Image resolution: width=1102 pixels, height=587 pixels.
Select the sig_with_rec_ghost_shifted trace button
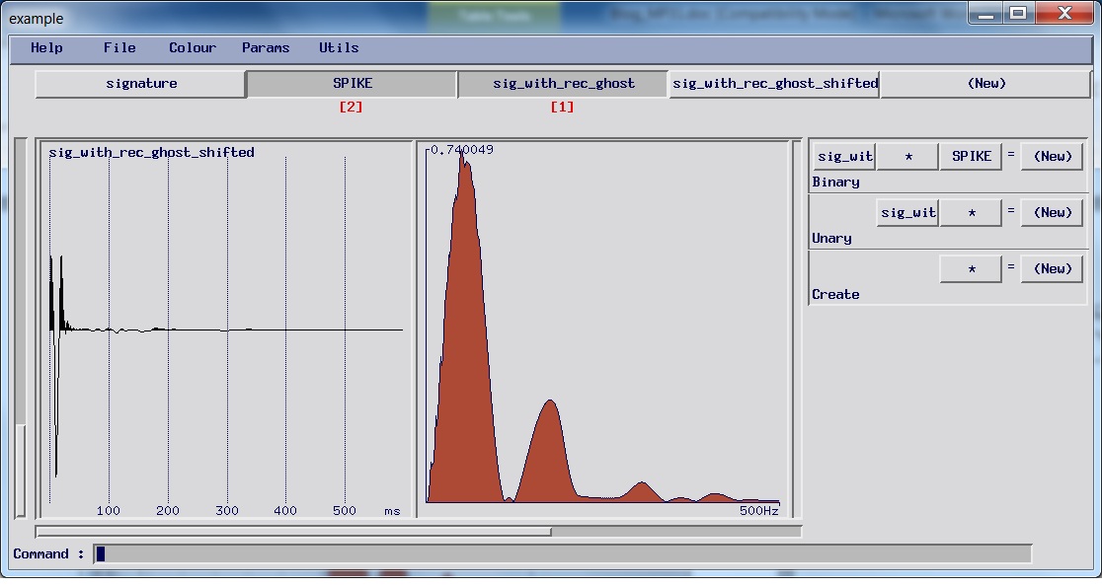point(774,84)
